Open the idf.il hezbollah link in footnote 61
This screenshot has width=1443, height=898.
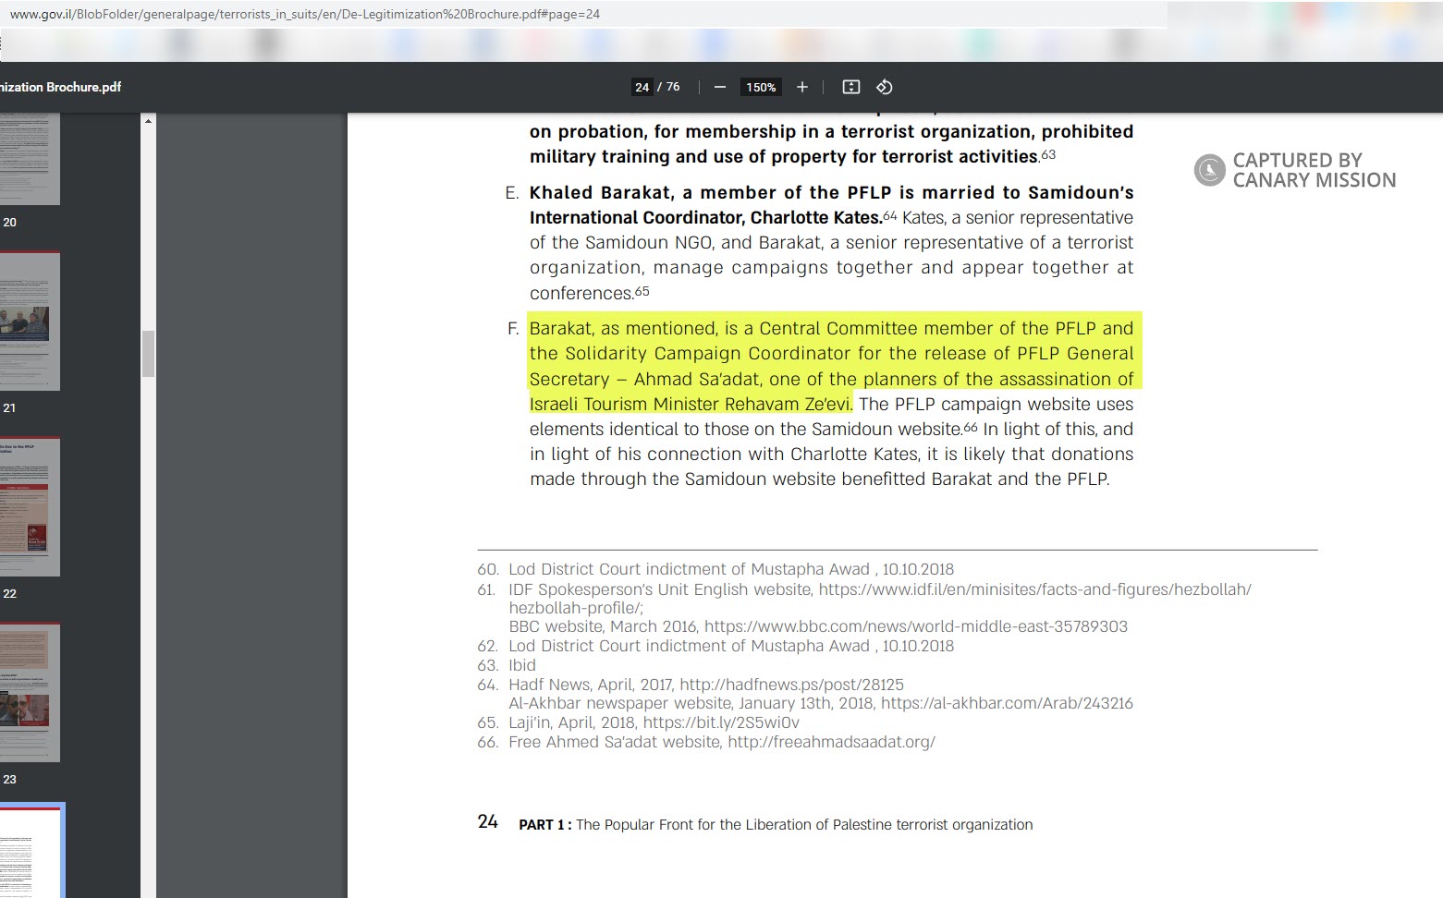(1034, 589)
